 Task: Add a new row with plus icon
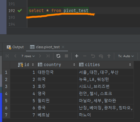pyautogui.click(x=77, y=56)
